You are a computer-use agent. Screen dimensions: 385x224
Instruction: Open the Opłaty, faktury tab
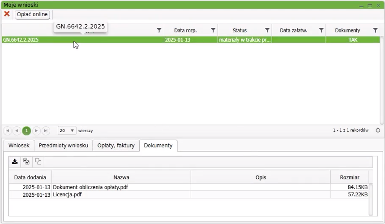point(116,146)
